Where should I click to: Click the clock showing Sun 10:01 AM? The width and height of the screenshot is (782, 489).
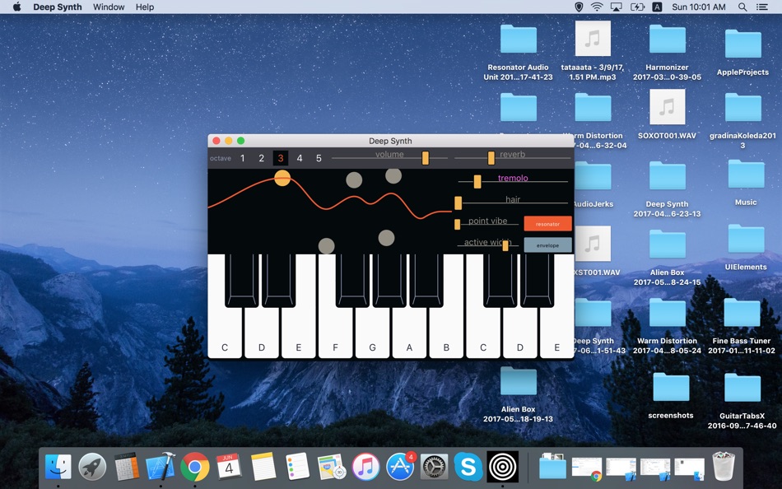[x=698, y=7]
